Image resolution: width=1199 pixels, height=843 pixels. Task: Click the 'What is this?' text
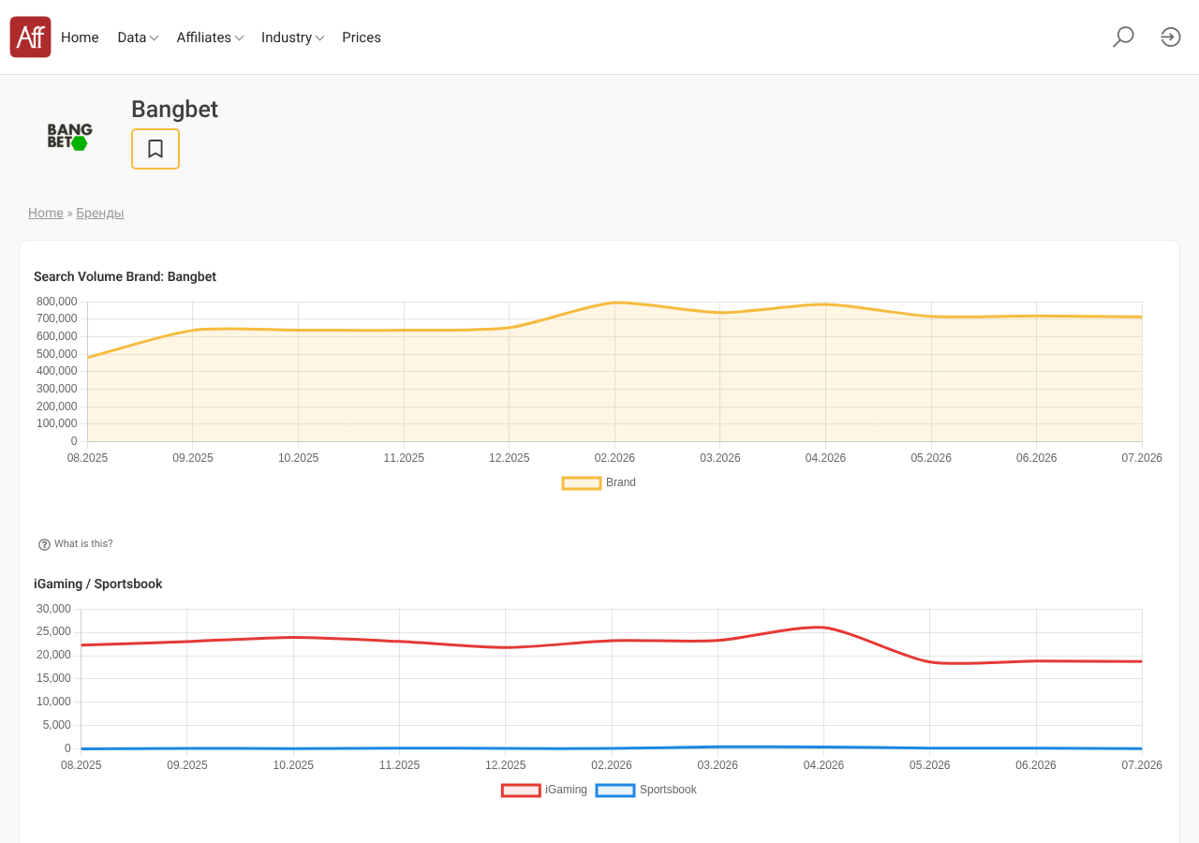(x=83, y=544)
